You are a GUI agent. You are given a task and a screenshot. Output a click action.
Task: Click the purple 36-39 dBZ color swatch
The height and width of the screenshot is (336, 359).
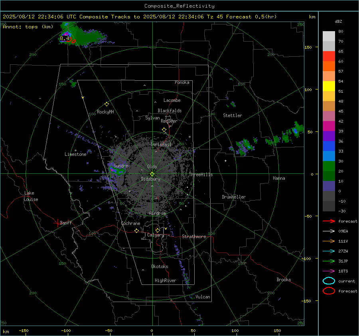[x=329, y=136]
